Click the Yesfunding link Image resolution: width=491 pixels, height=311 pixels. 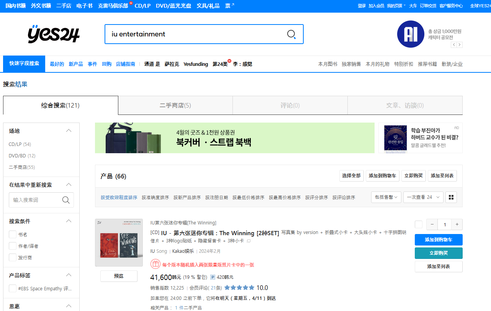pos(196,64)
